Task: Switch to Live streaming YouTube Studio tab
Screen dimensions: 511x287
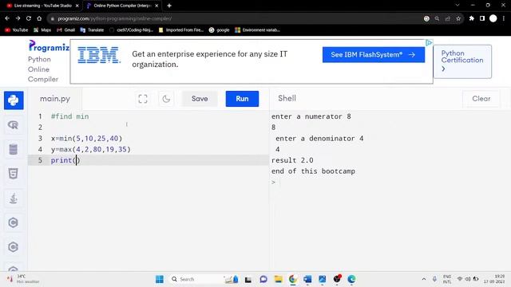Action: [42, 6]
